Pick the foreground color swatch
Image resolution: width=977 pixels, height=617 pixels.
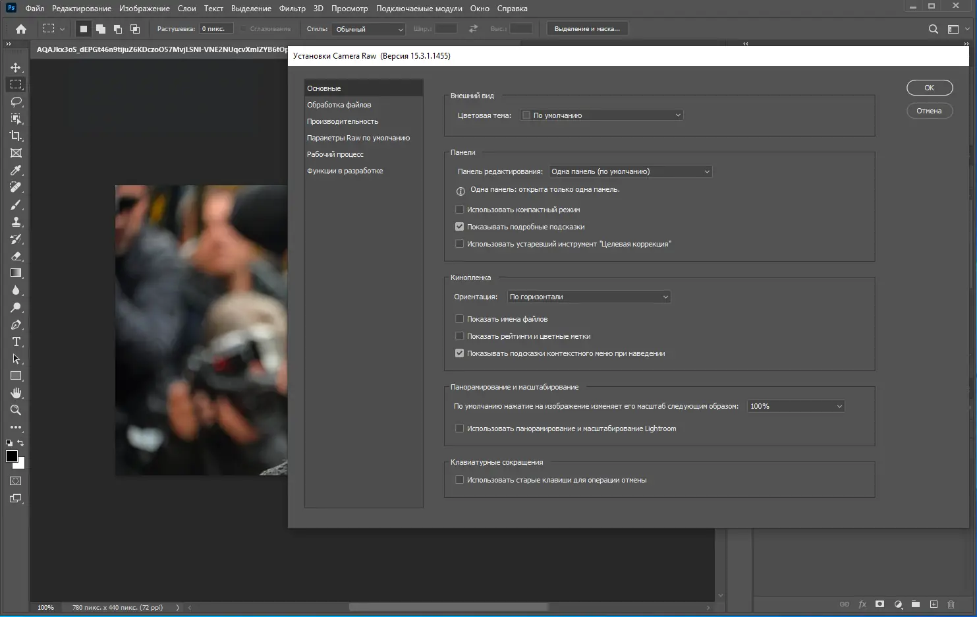pyautogui.click(x=12, y=456)
